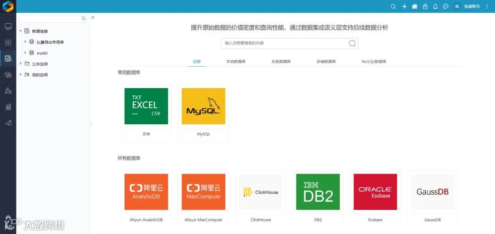Click the Aliyun AnalyticDB caption
The height and width of the screenshot is (234, 495).
tap(146, 220)
